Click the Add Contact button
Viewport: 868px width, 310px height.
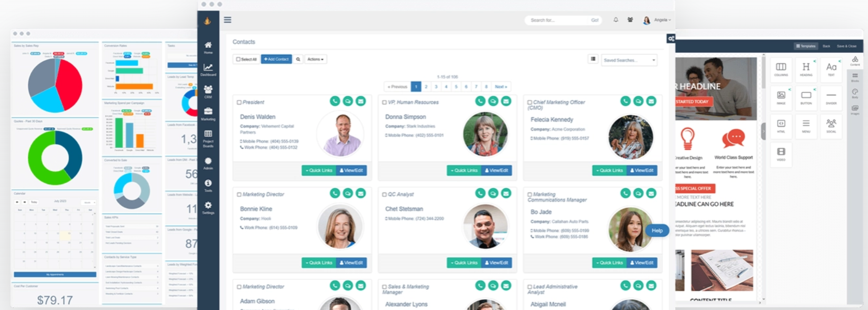pyautogui.click(x=276, y=59)
